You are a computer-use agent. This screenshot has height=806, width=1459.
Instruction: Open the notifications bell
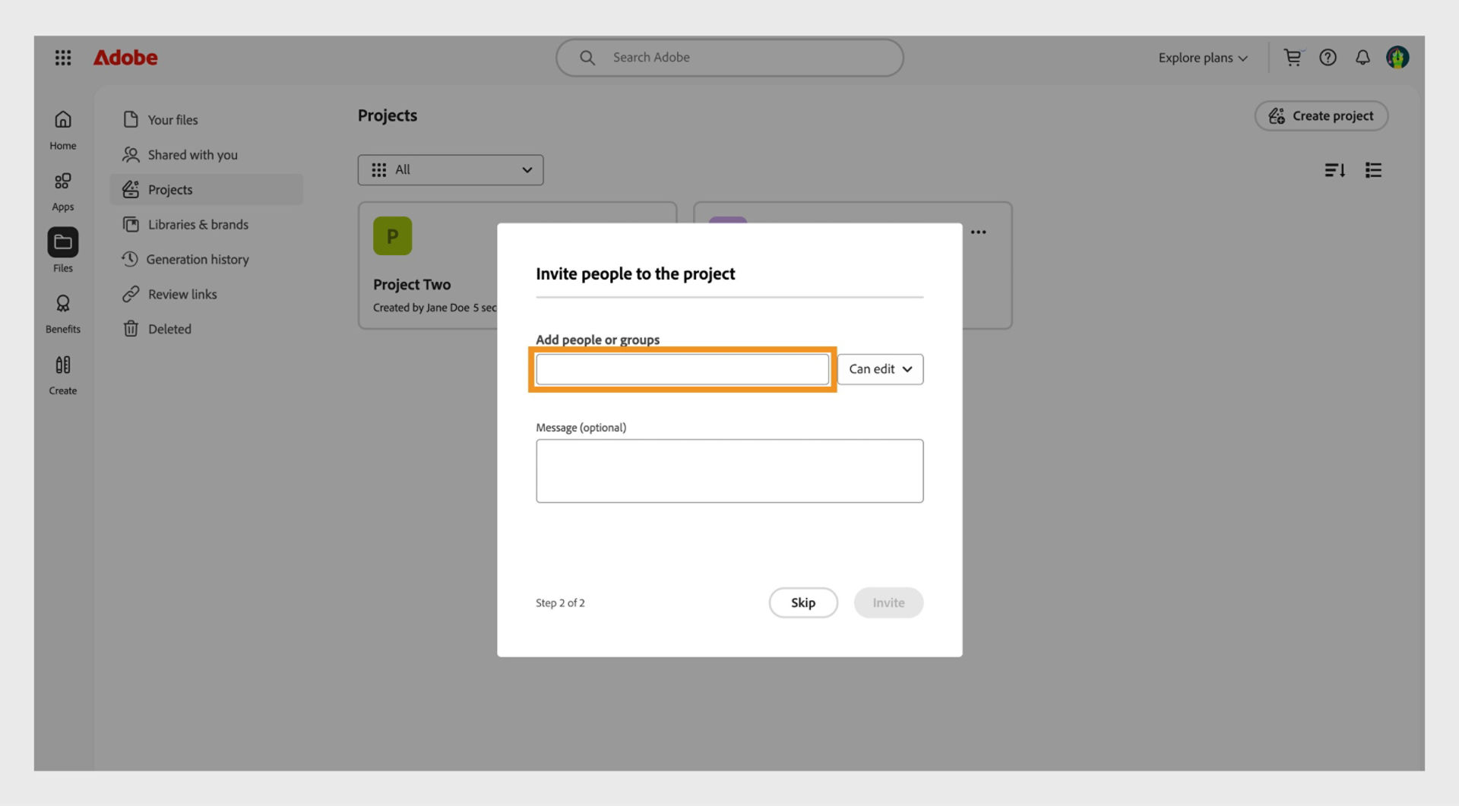click(x=1362, y=57)
